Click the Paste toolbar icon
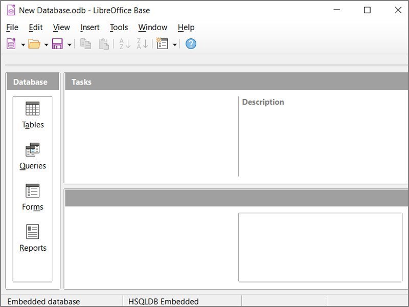 coord(104,44)
